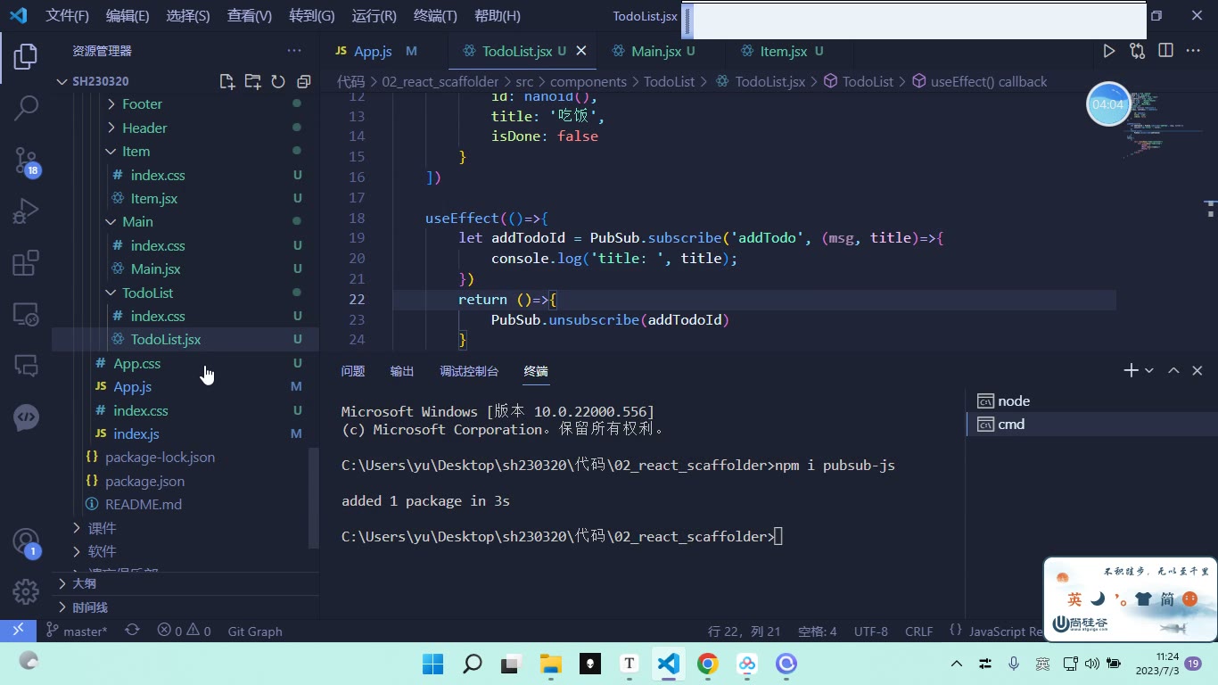The width and height of the screenshot is (1218, 685).
Task: Change CRLF end of line sequence
Action: coord(918,631)
